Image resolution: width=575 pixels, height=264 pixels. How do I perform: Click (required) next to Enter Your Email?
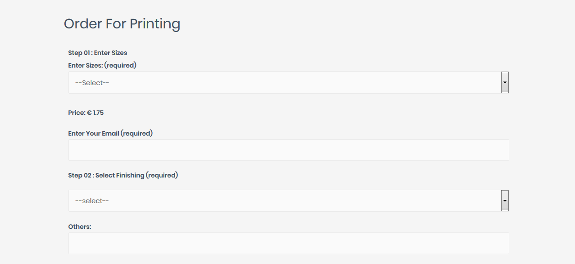(137, 133)
